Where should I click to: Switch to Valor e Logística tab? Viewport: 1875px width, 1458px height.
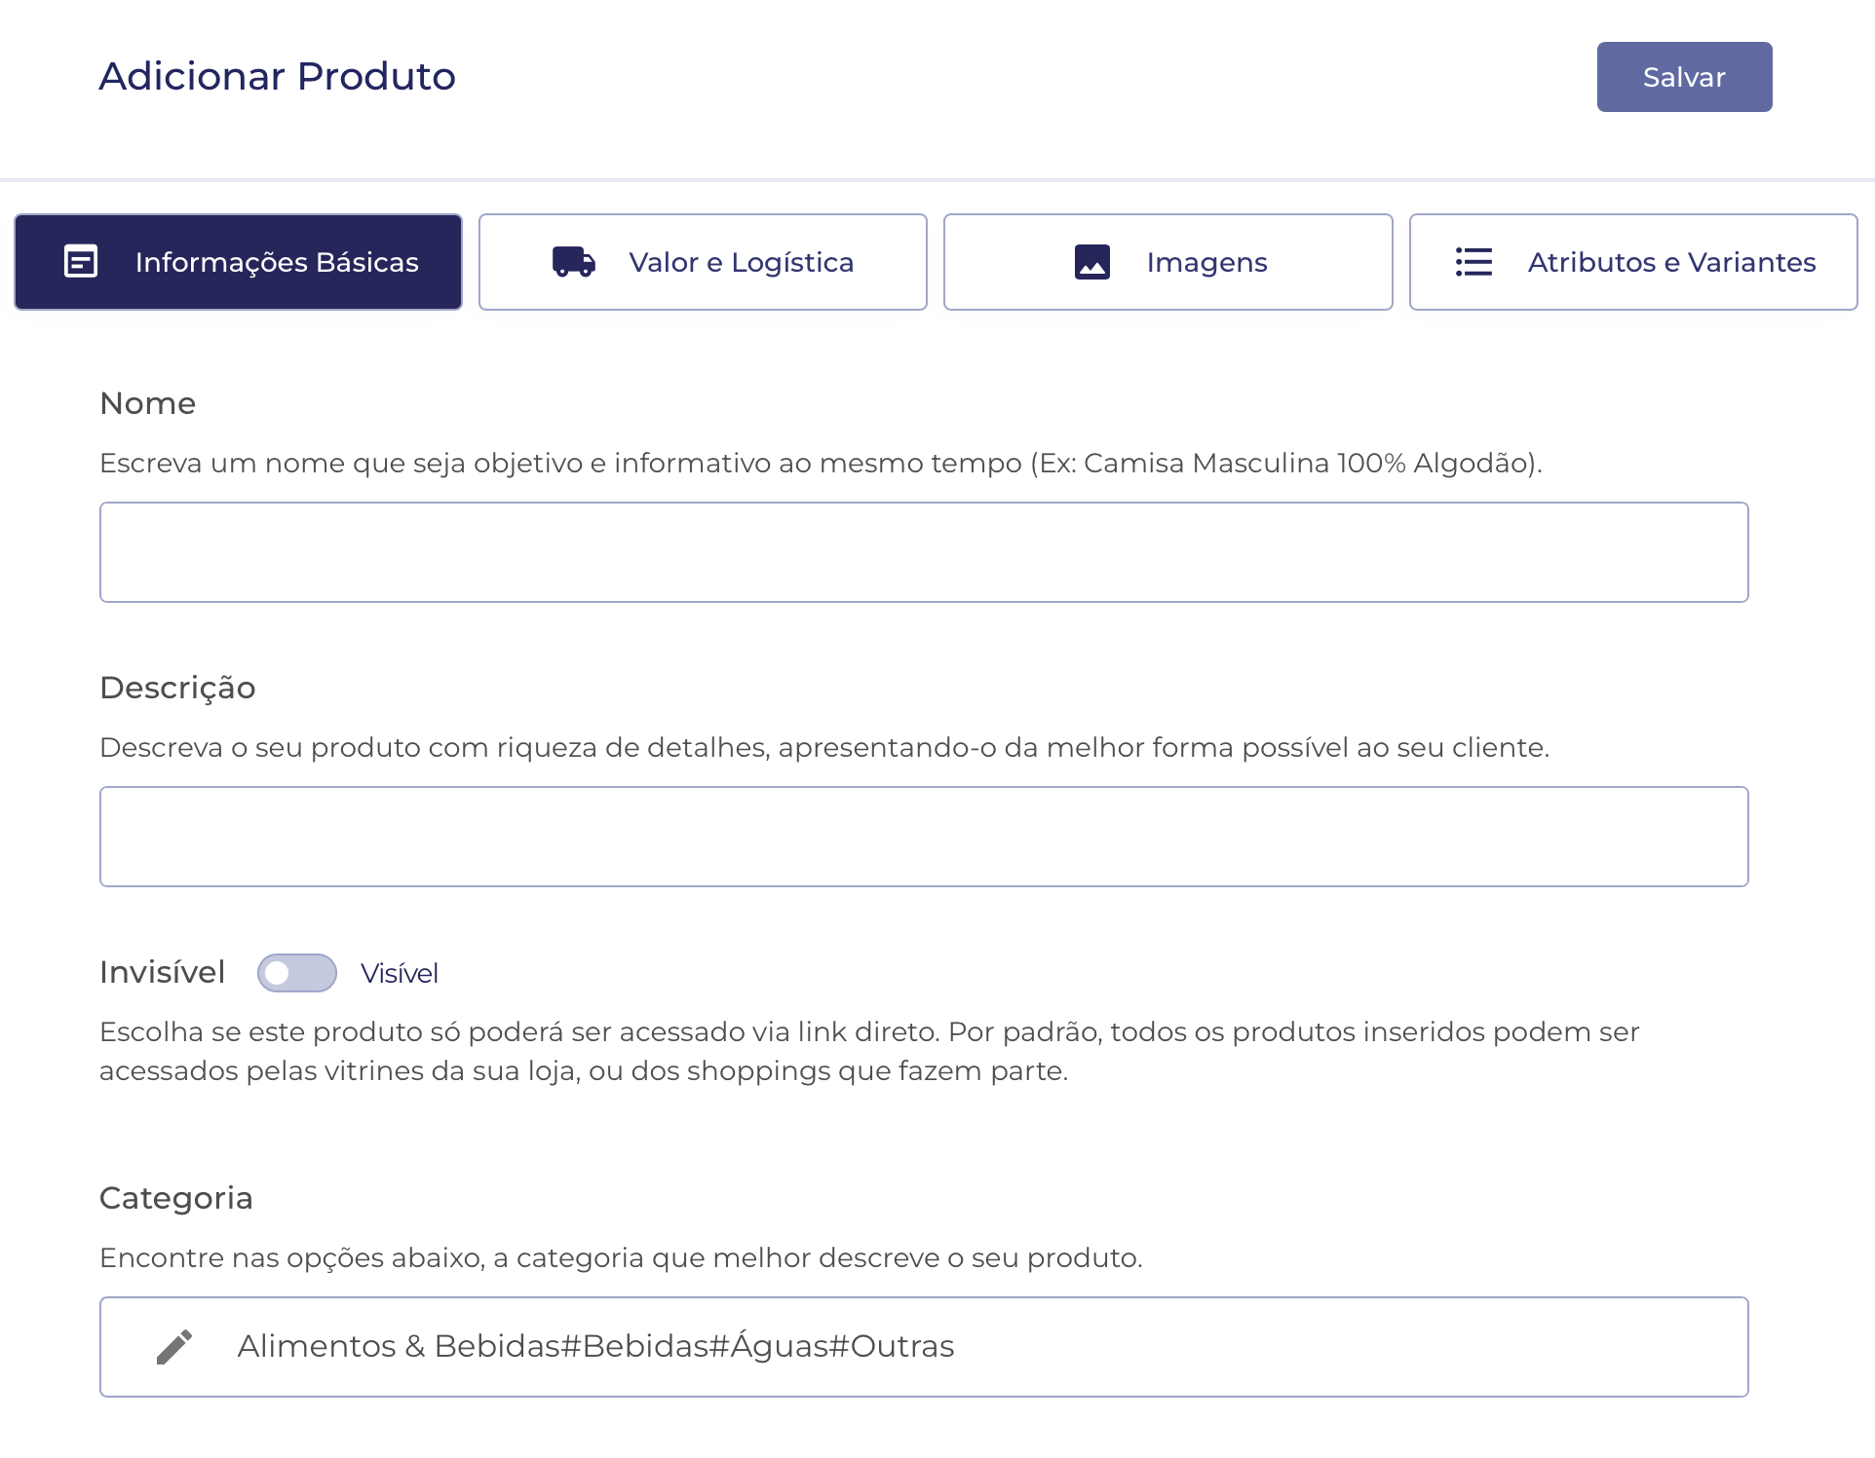[703, 262]
